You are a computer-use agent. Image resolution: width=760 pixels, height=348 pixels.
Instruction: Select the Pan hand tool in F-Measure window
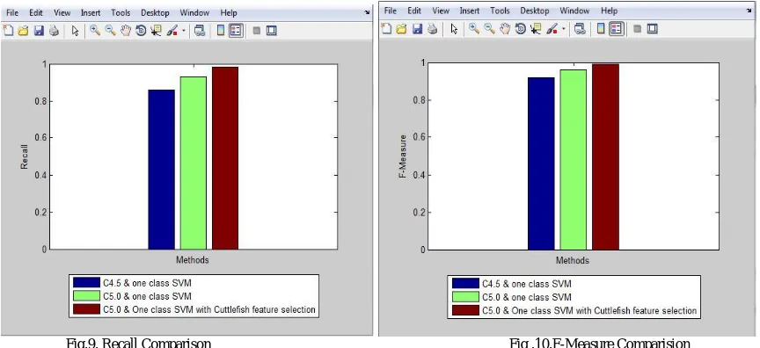[505, 29]
